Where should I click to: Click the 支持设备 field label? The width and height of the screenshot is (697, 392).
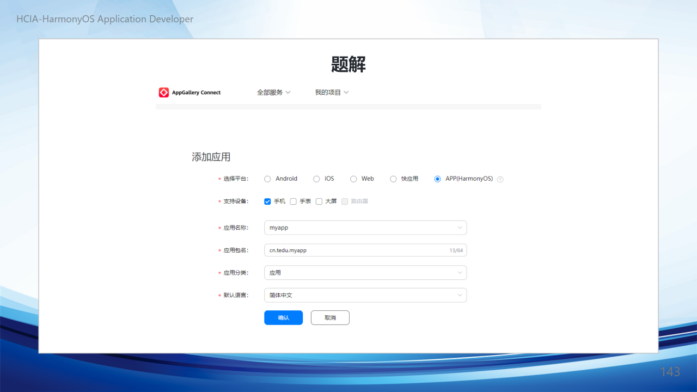236,201
